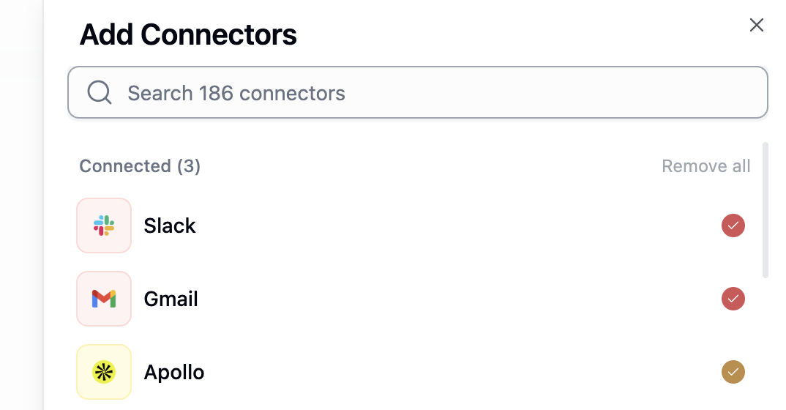The height and width of the screenshot is (410, 786).
Task: Click the connectors list vertical scrollbar
Action: pos(765,210)
